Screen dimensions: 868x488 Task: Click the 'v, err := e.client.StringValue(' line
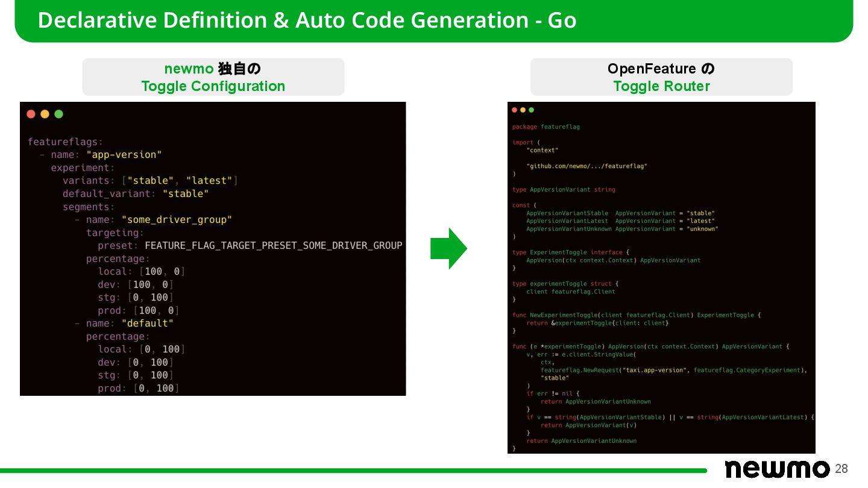coord(582,354)
